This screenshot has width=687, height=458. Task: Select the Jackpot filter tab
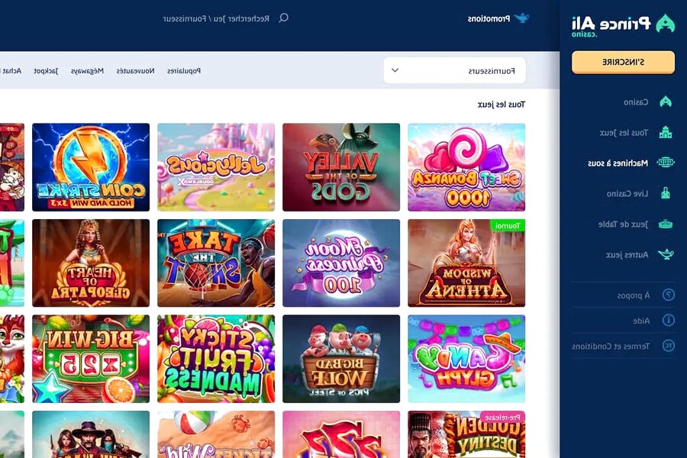[46, 70]
